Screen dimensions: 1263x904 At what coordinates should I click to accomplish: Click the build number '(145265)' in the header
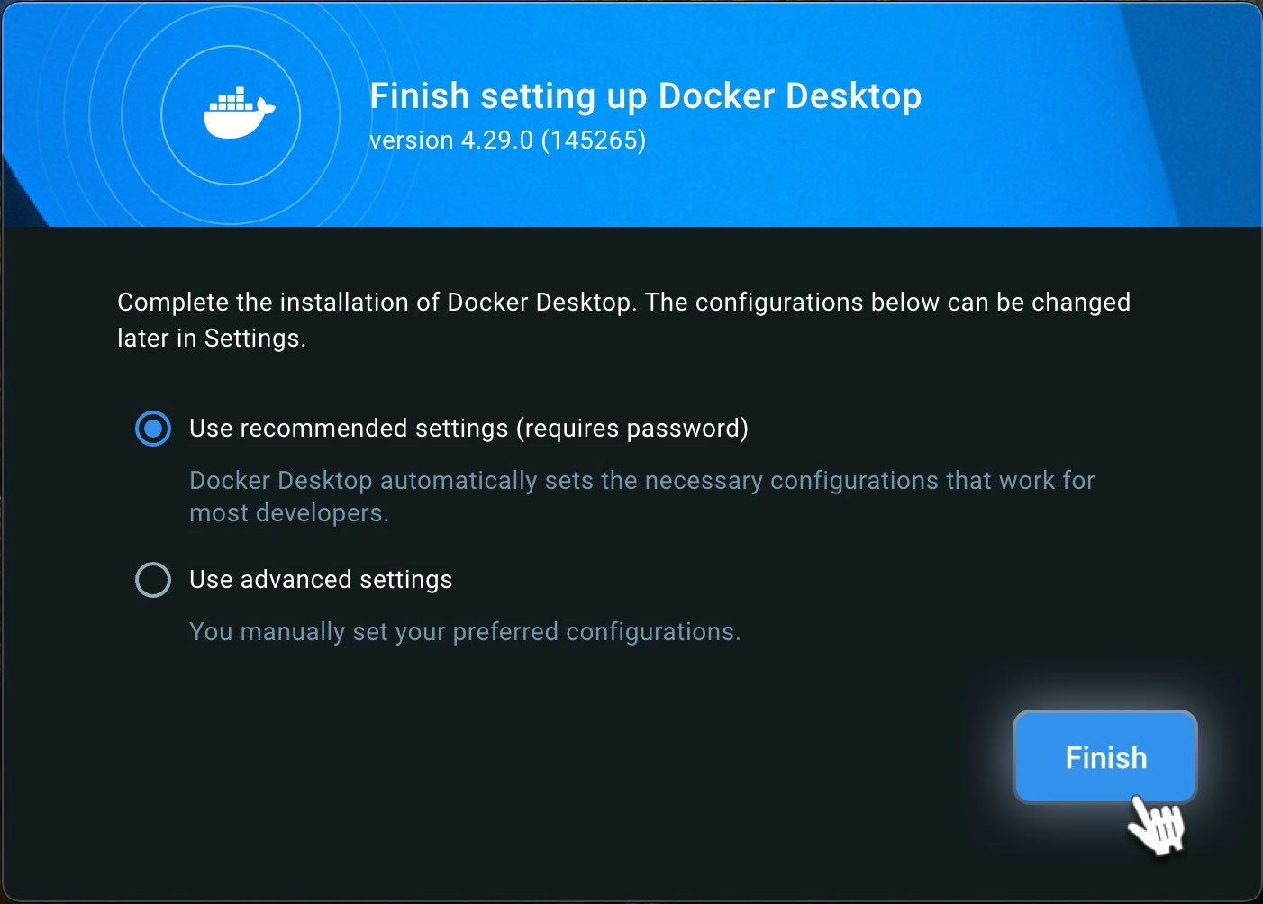pos(594,140)
